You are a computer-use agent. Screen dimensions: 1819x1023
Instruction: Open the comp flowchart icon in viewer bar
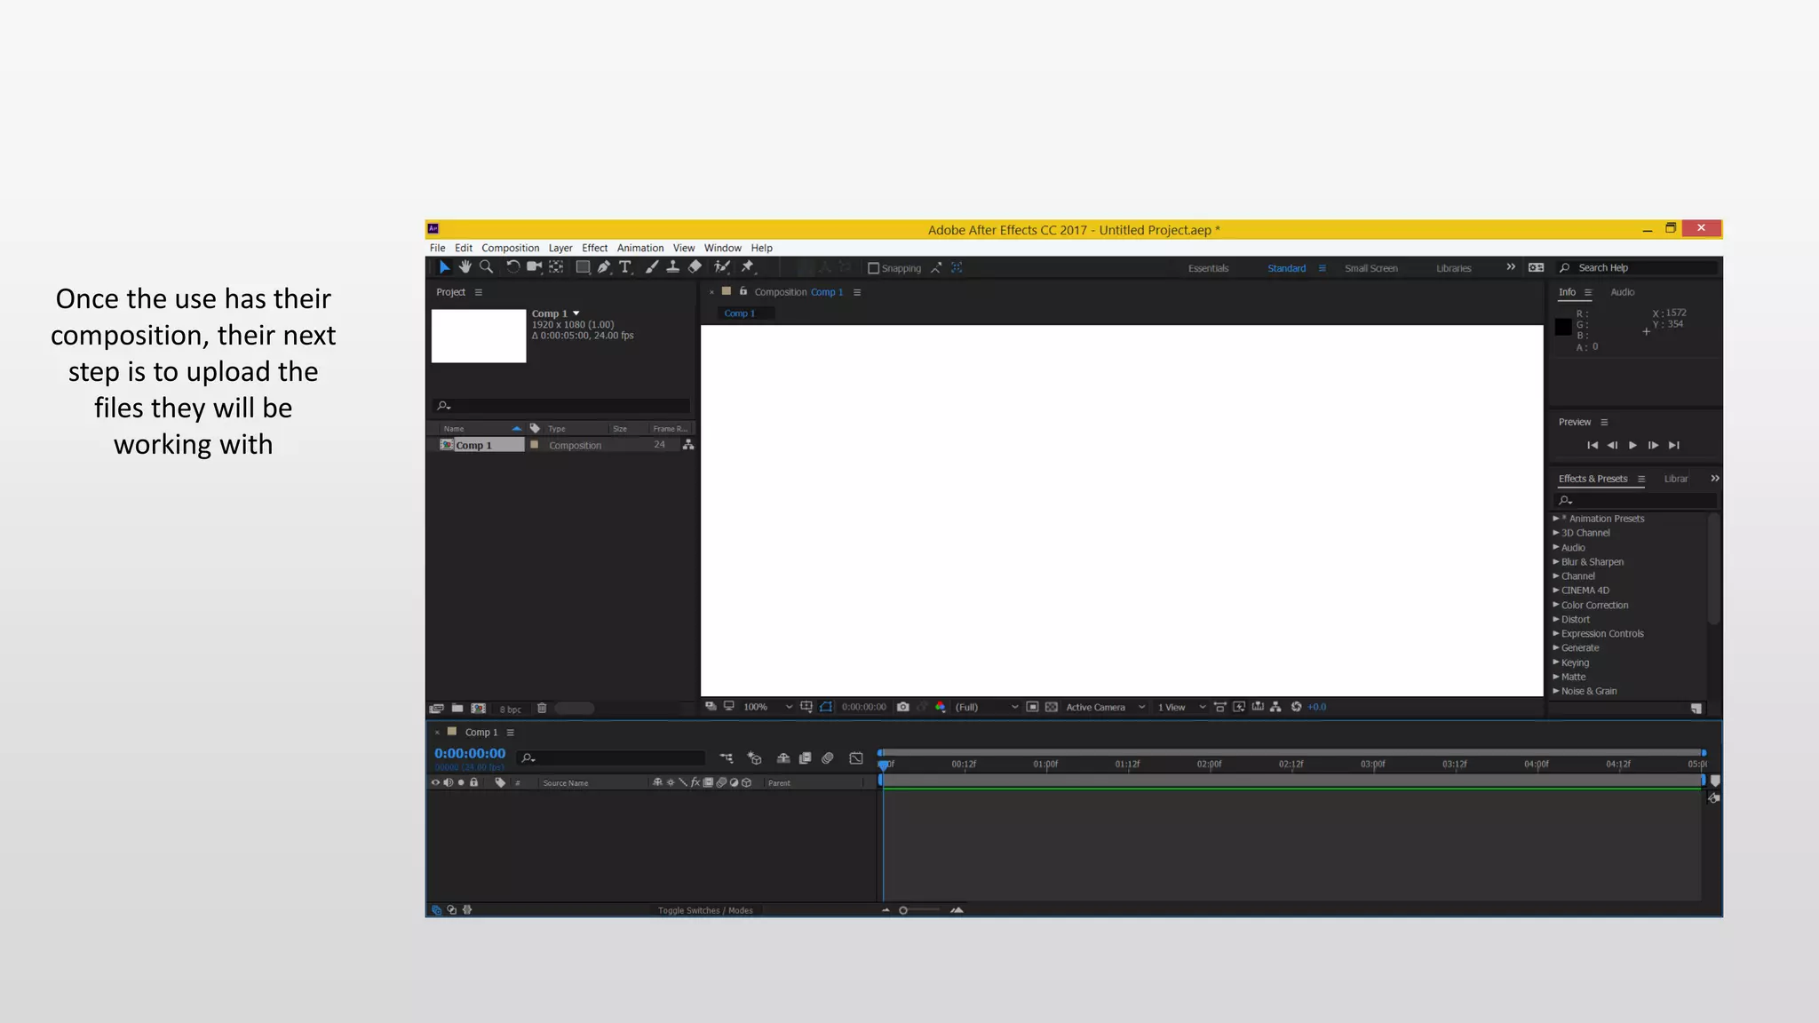pos(1276,707)
